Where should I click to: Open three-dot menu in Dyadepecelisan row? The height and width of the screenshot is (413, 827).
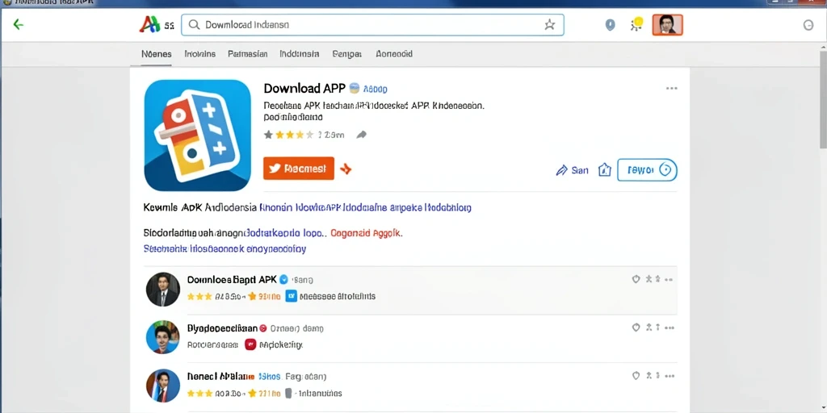[x=670, y=327]
